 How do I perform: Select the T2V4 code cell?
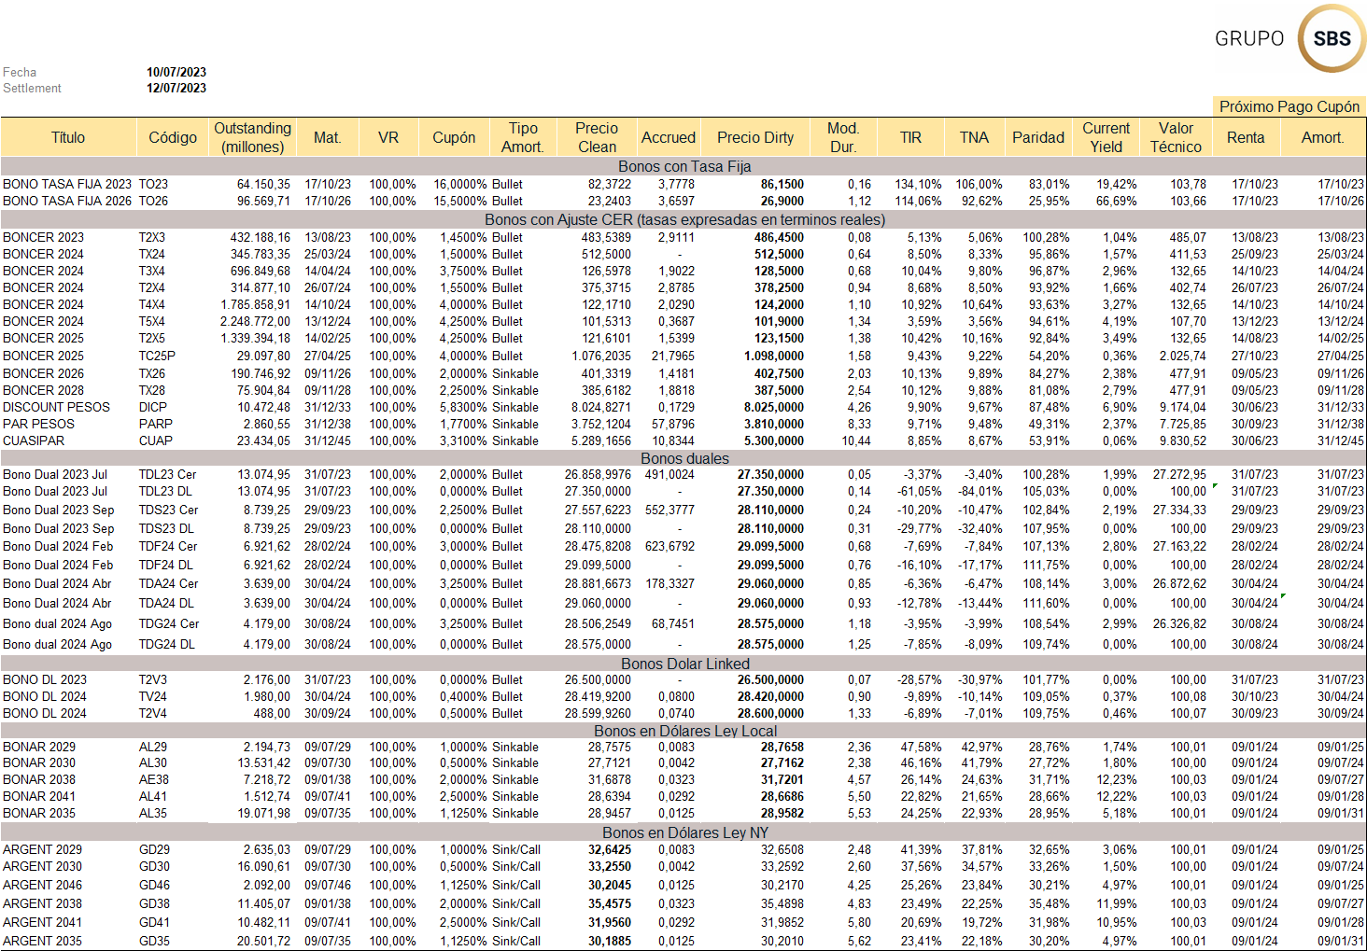[x=152, y=713]
